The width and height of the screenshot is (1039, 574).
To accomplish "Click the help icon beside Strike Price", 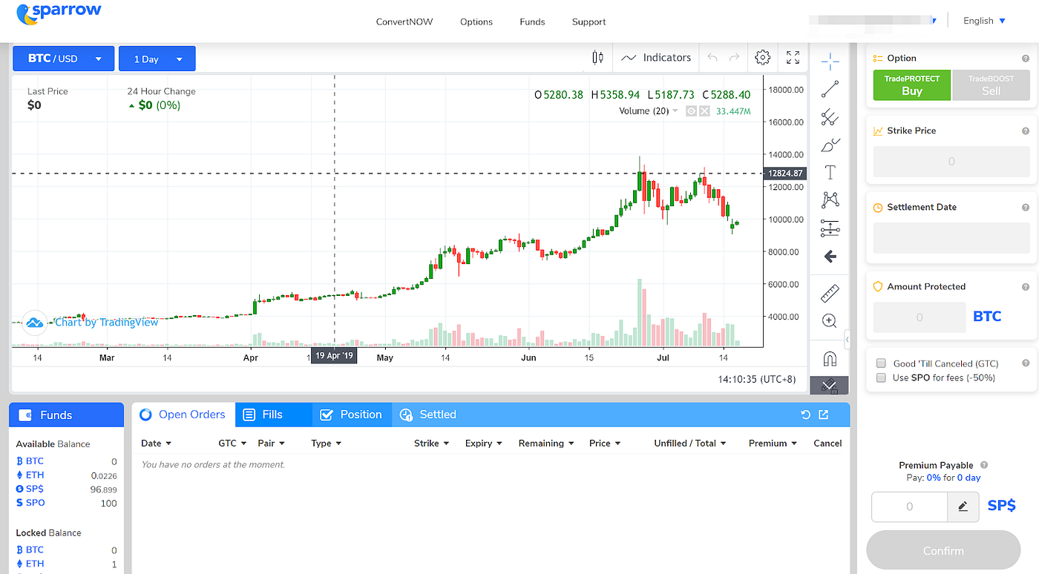I will [1026, 131].
